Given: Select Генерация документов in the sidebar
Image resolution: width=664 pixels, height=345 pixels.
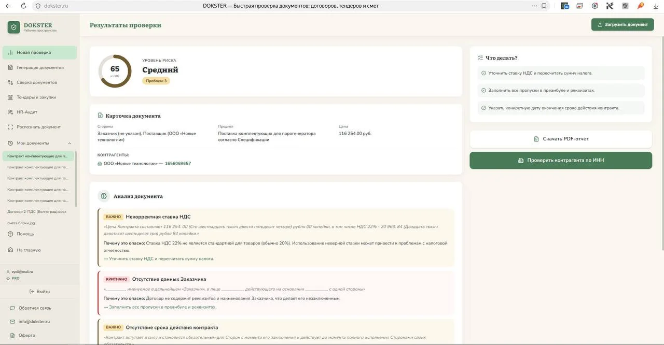Looking at the screenshot, I should click(x=39, y=67).
